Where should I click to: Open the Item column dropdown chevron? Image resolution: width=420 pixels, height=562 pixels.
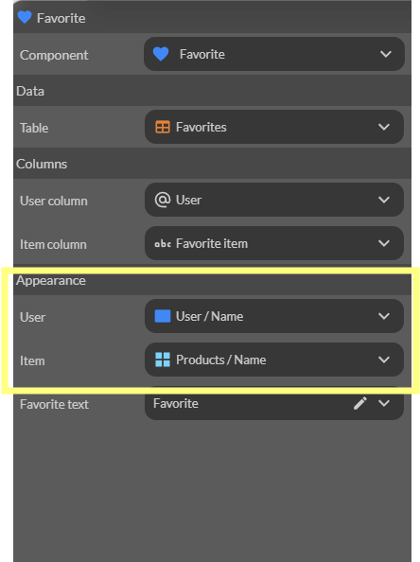(384, 243)
